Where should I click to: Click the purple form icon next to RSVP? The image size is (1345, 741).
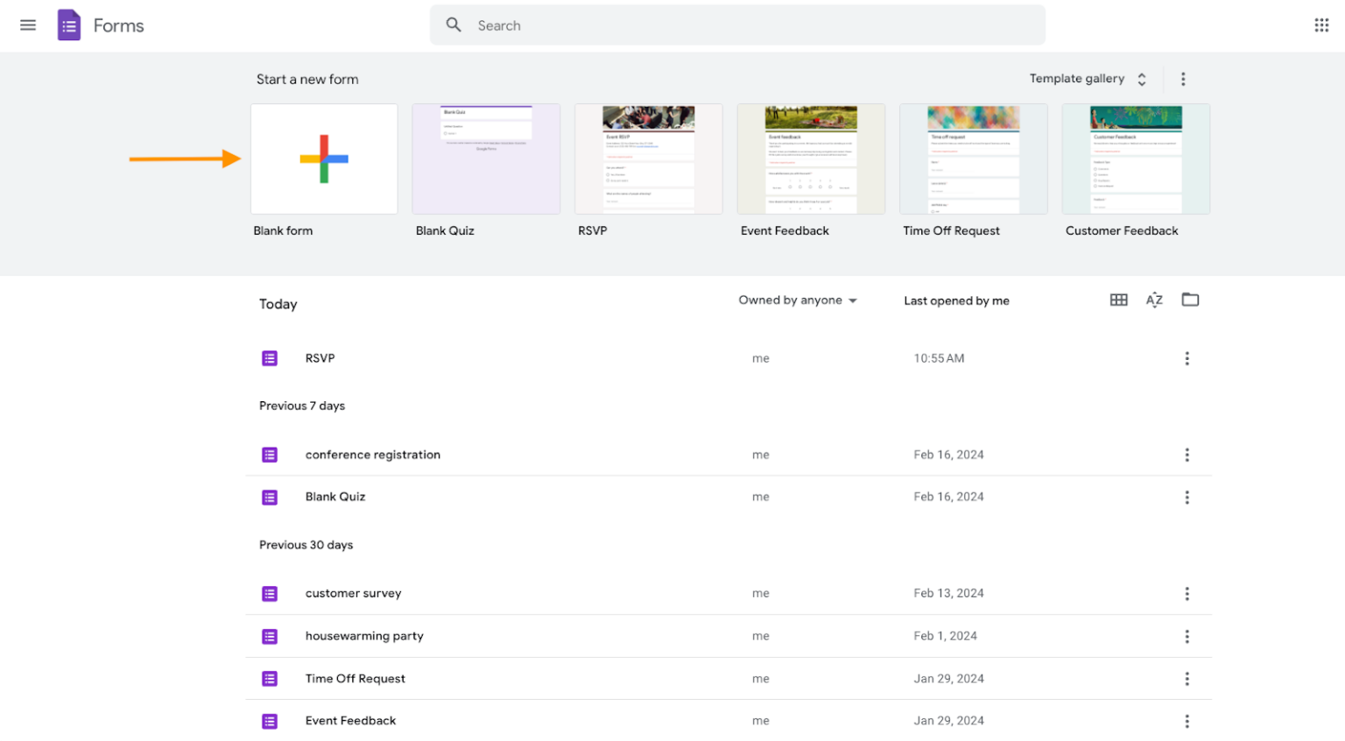point(269,357)
